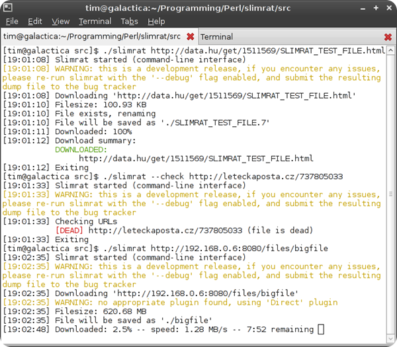The height and width of the screenshot is (347, 397).
Task: Click the green 'DOWNLOADED:' text
Action: tap(81, 150)
